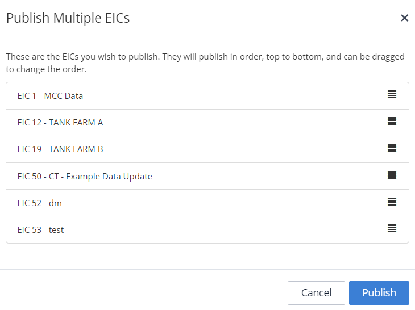415x310 pixels.
Task: Select the EIC 53 - test list row
Action: tap(208, 229)
